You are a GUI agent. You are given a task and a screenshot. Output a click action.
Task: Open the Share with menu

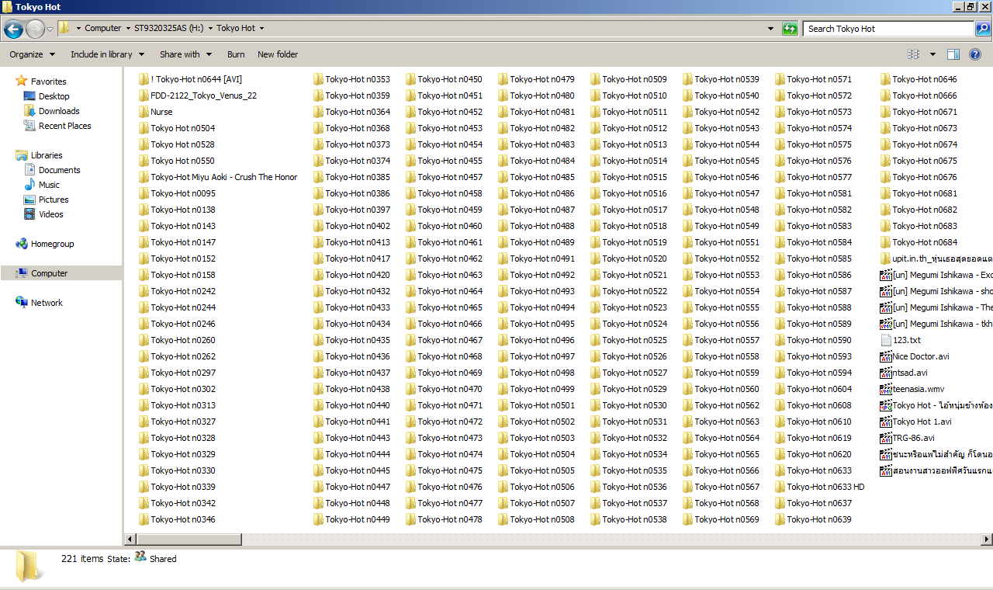pyautogui.click(x=185, y=54)
